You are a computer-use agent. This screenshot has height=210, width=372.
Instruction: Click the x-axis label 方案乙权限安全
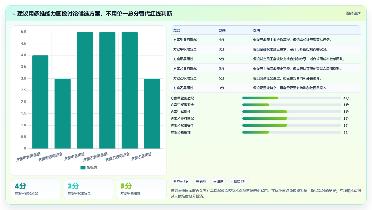pos(117,157)
